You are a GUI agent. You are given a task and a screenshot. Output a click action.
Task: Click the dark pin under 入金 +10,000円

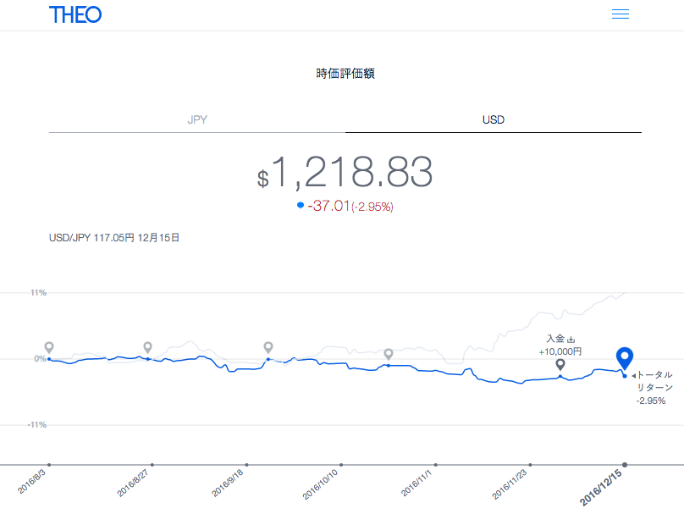click(560, 364)
